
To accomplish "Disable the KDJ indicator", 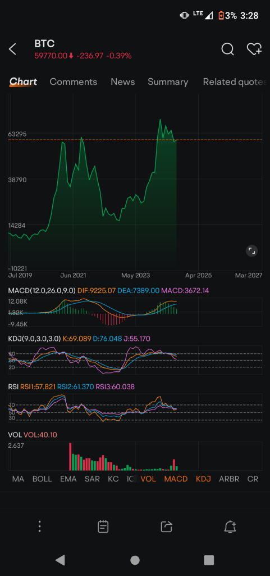I will coord(203,479).
